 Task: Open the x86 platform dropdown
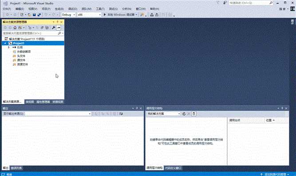(89, 15)
